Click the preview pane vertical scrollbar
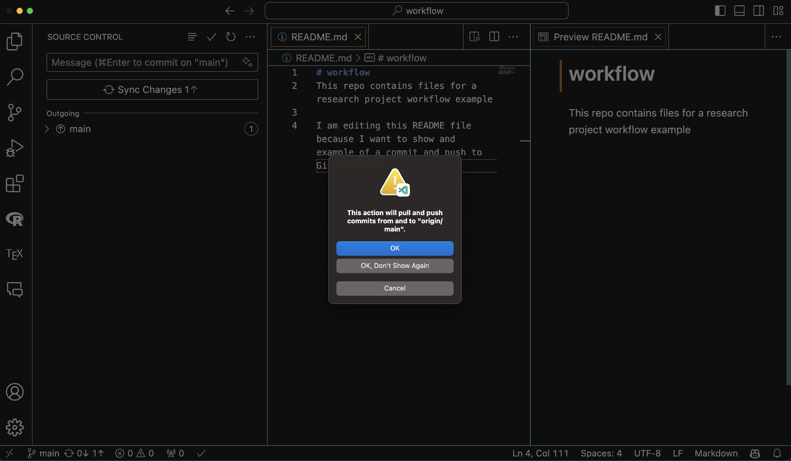Screen dimensions: 791x461 [x=788, y=217]
